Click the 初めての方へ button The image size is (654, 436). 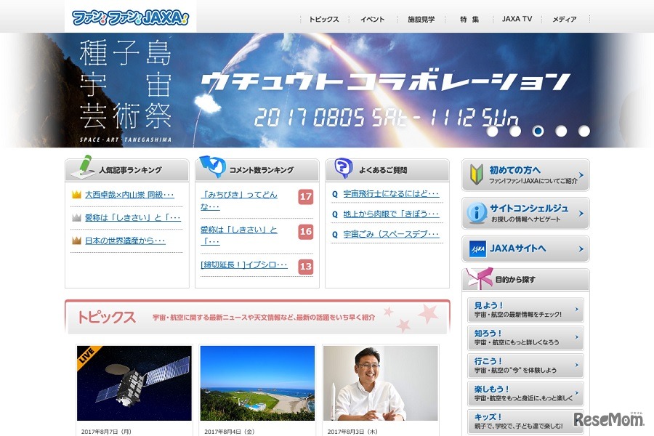click(525, 175)
